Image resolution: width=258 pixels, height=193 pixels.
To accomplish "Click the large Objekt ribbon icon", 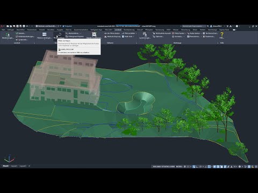I will click(x=94, y=34).
